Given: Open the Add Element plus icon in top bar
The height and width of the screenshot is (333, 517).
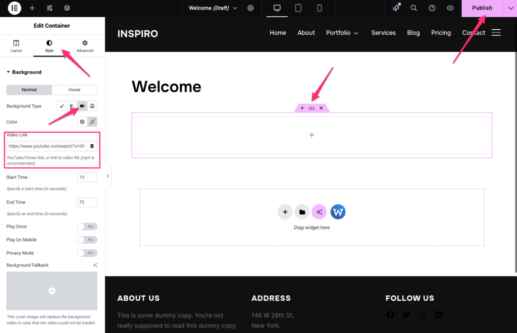Looking at the screenshot, I should click(x=32, y=8).
